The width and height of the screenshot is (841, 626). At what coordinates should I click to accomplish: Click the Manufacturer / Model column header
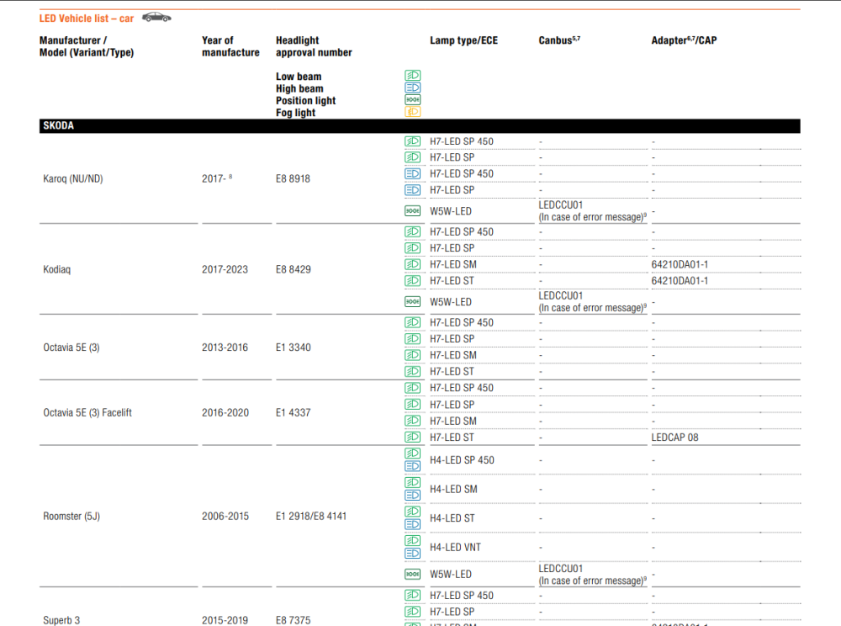pos(87,46)
